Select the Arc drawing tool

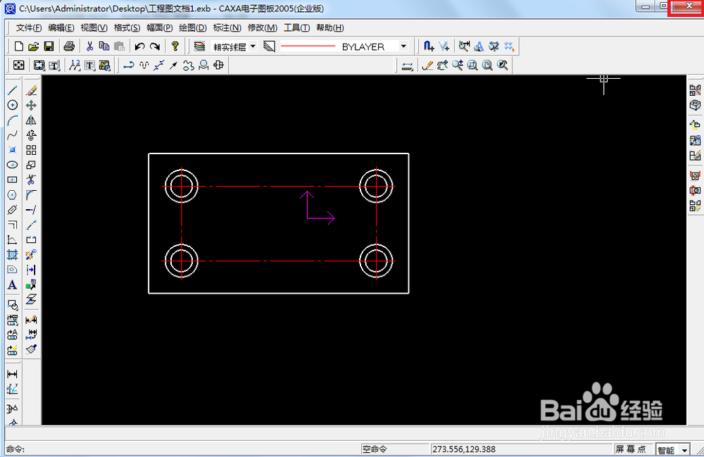pyautogui.click(x=13, y=120)
